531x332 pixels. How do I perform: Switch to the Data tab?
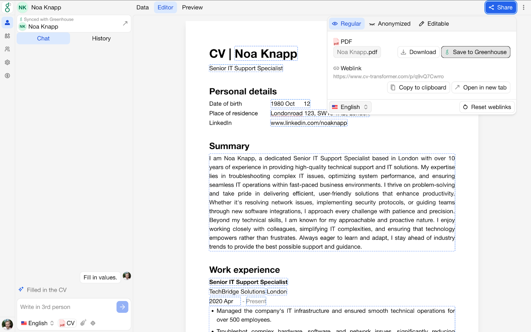142,7
